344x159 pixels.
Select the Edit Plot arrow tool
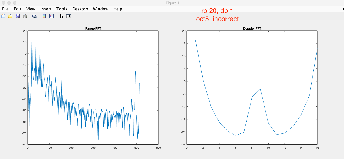click(62, 16)
